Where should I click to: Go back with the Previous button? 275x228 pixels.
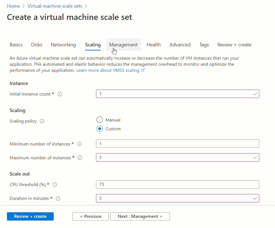point(91,216)
